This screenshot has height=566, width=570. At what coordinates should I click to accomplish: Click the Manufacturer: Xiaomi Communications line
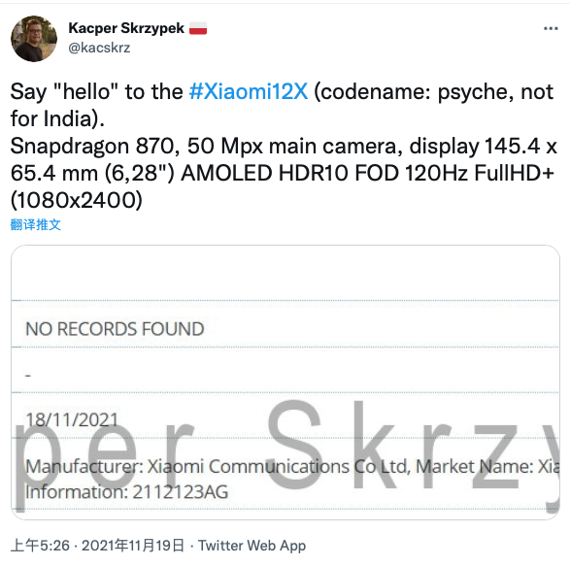[292, 466]
